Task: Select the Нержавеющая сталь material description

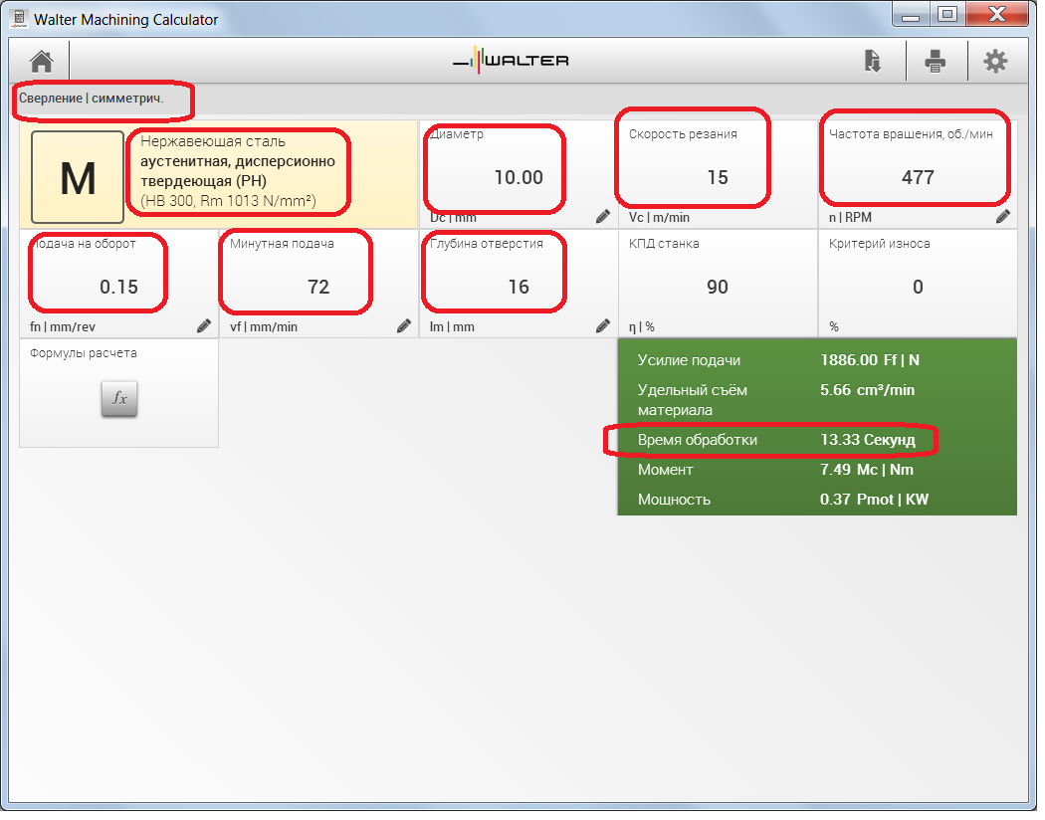Action: 238,171
